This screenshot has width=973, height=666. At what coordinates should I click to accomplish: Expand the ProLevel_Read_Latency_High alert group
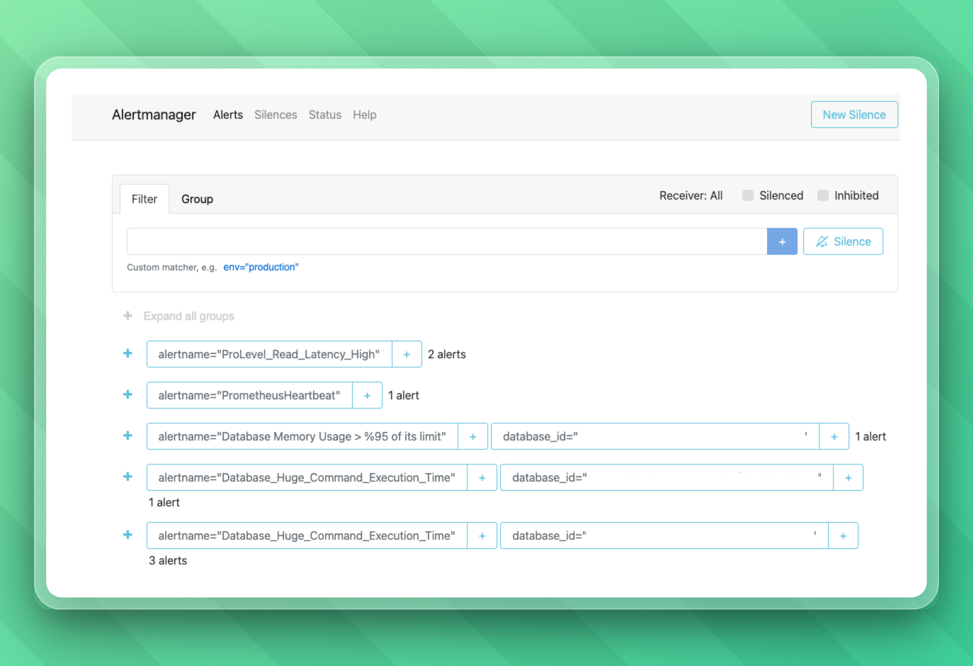tap(127, 353)
